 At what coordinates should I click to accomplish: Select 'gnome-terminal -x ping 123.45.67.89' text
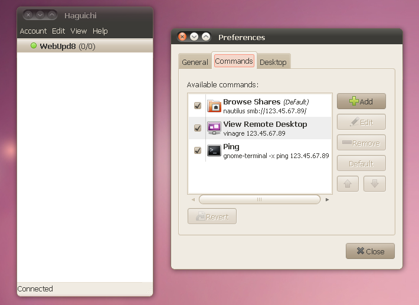click(276, 156)
